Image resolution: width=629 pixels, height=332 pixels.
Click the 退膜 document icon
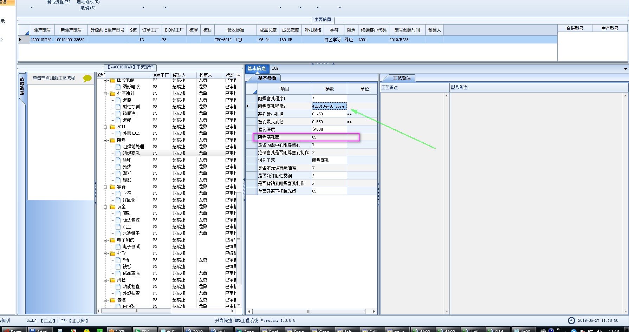pyautogui.click(x=118, y=100)
